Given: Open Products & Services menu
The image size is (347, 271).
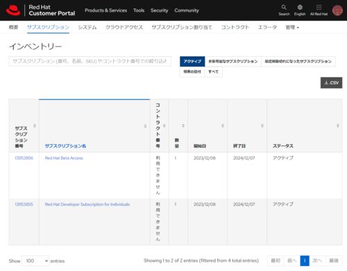Looking at the screenshot, I should [105, 10].
